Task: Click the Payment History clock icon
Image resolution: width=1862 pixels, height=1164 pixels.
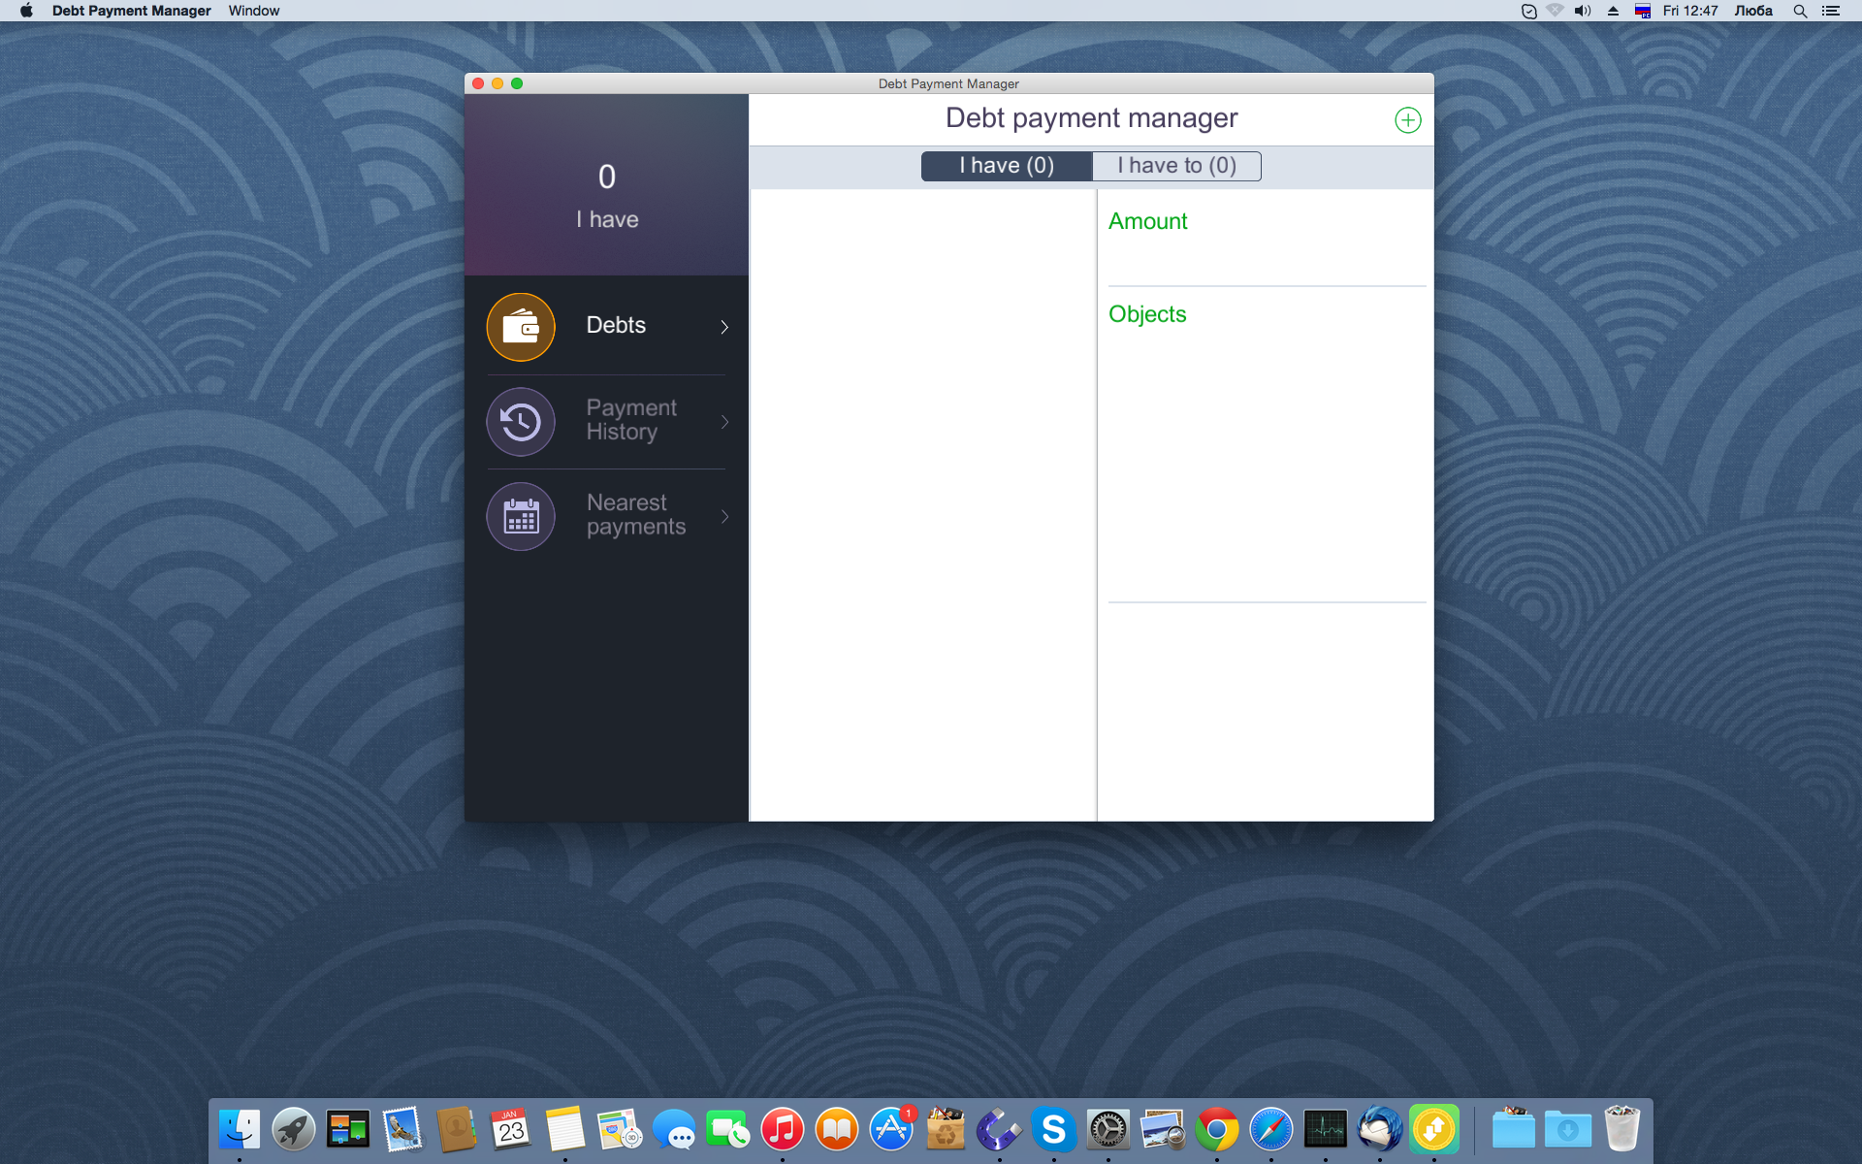Action: (x=521, y=421)
